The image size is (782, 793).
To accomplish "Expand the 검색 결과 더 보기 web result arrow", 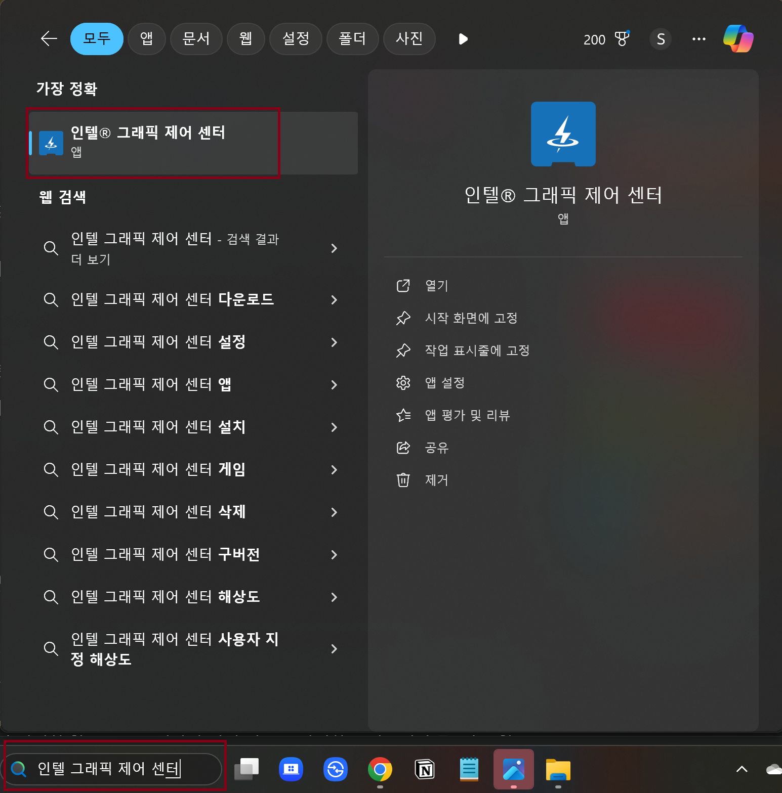I will pos(334,248).
